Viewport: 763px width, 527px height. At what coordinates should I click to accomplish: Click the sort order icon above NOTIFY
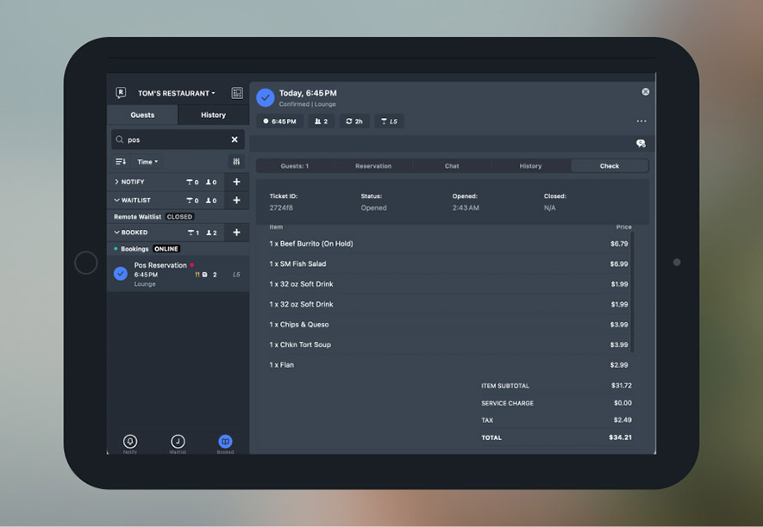click(121, 162)
